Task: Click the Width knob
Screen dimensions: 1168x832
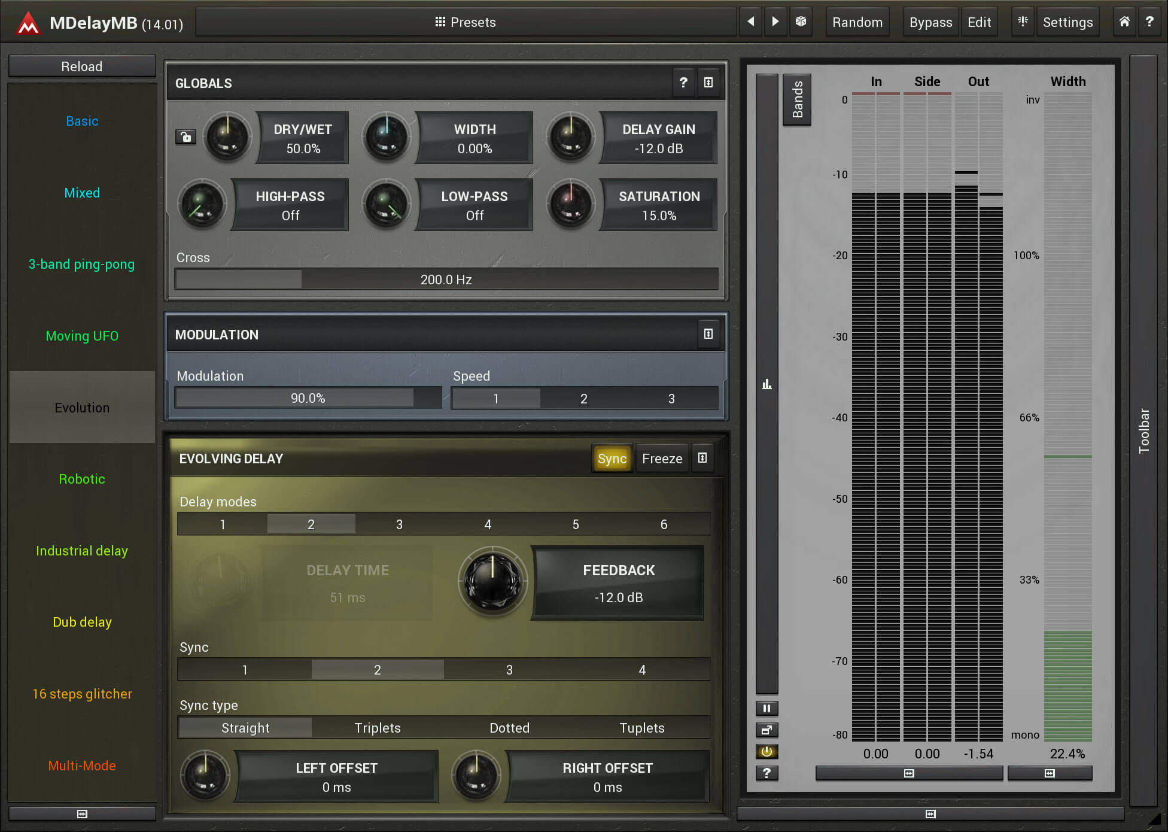Action: [x=386, y=137]
